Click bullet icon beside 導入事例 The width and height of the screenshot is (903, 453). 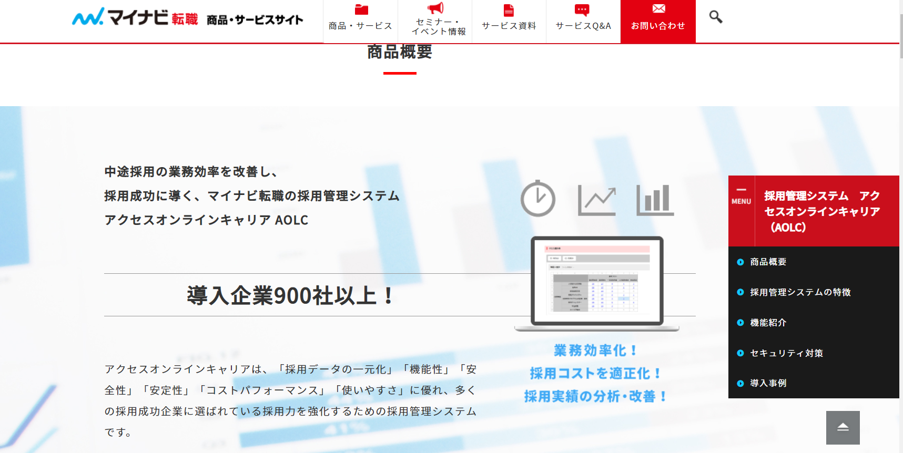point(740,384)
